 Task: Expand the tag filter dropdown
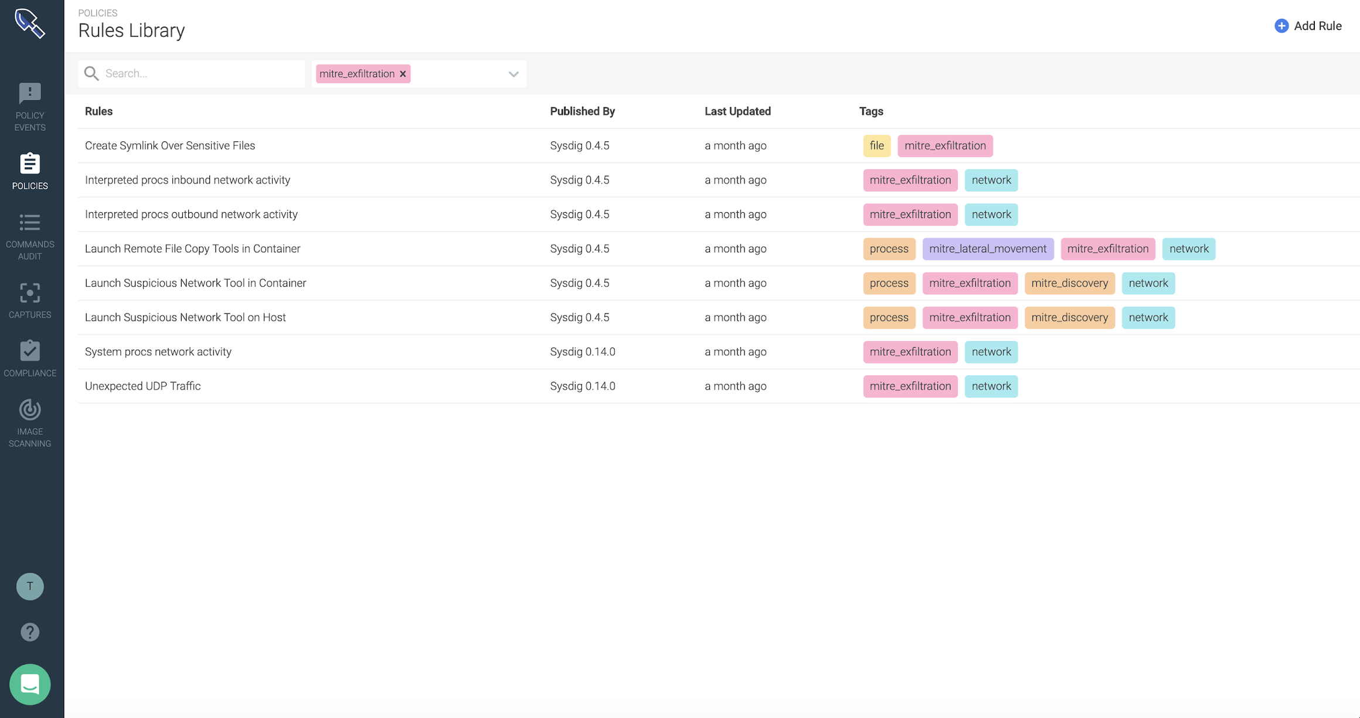[513, 74]
